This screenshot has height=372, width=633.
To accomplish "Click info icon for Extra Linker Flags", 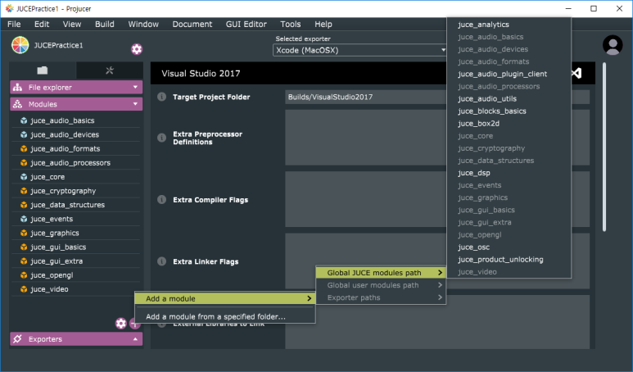I will coord(161,261).
